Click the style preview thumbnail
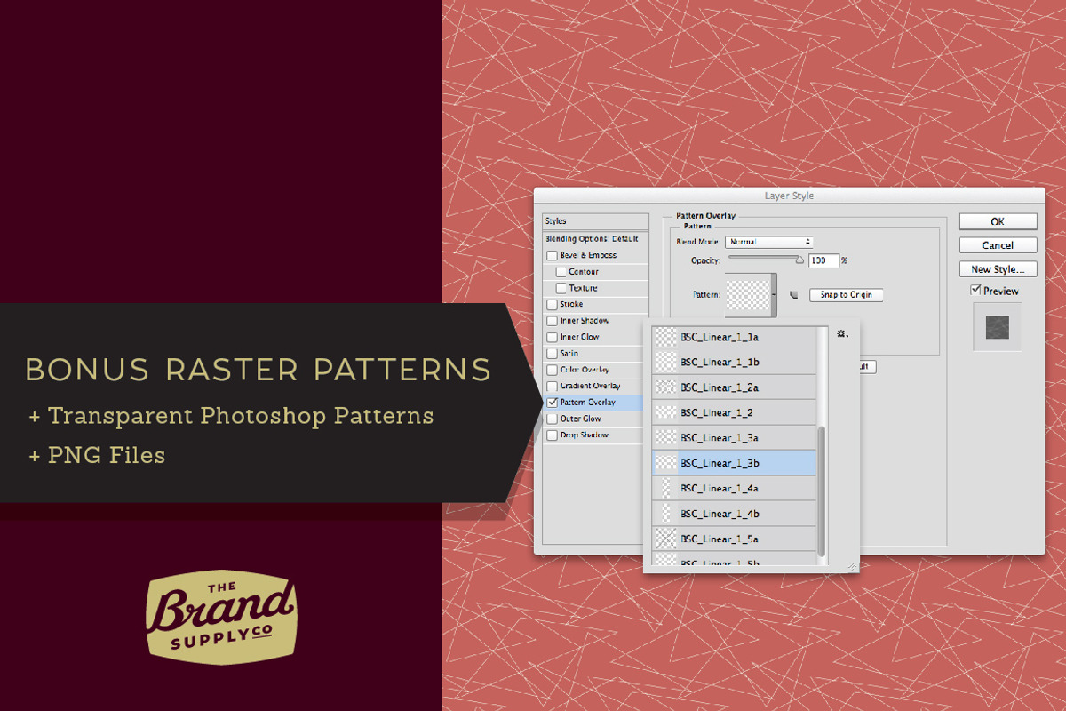Screen dimensions: 1066x711 click(x=998, y=327)
